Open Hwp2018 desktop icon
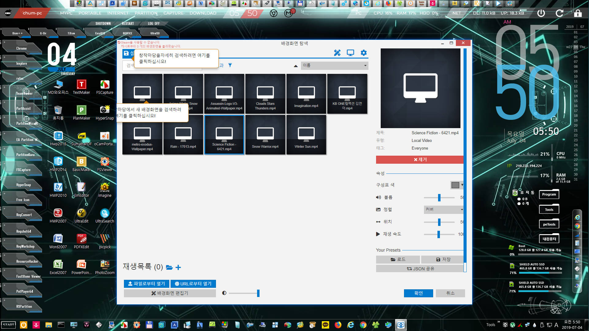 pyautogui.click(x=58, y=139)
